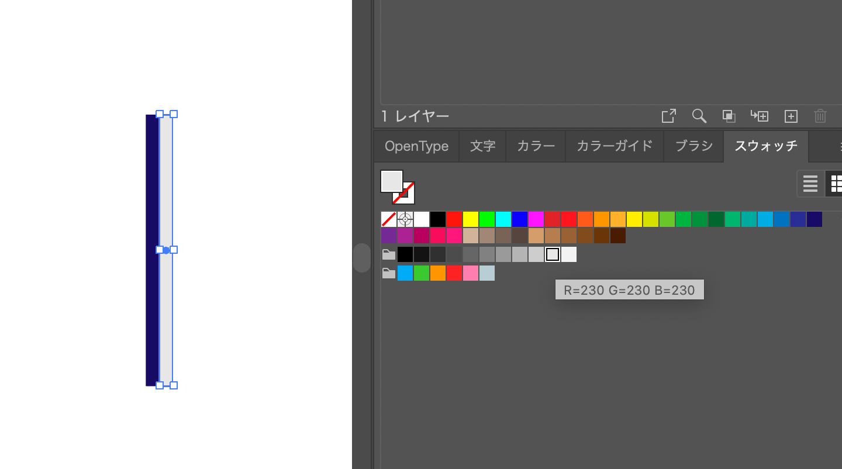Open the grayscale color group folder icon
This screenshot has height=469, width=842.
click(389, 254)
